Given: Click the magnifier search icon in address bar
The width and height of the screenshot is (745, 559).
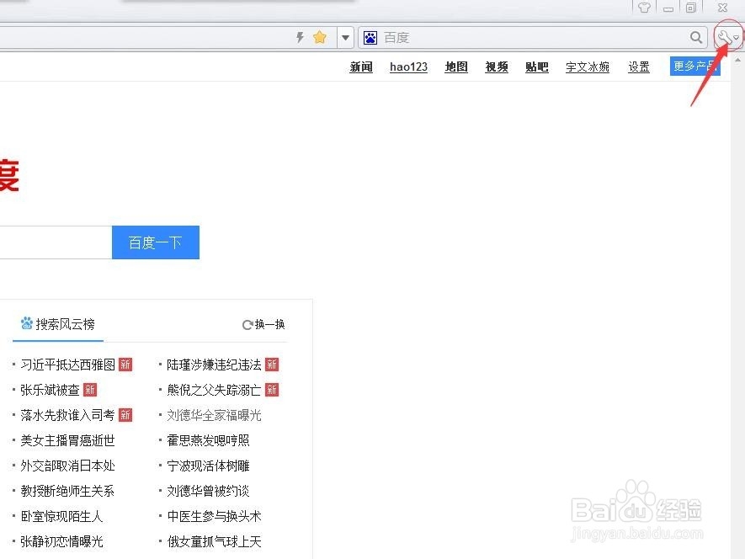Looking at the screenshot, I should click(697, 37).
